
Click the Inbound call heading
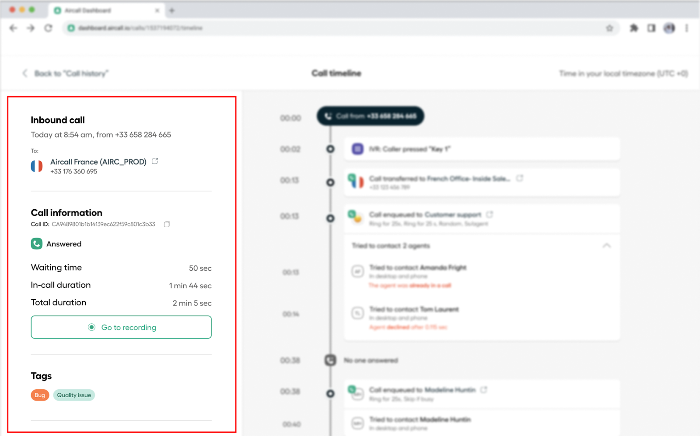tap(58, 120)
